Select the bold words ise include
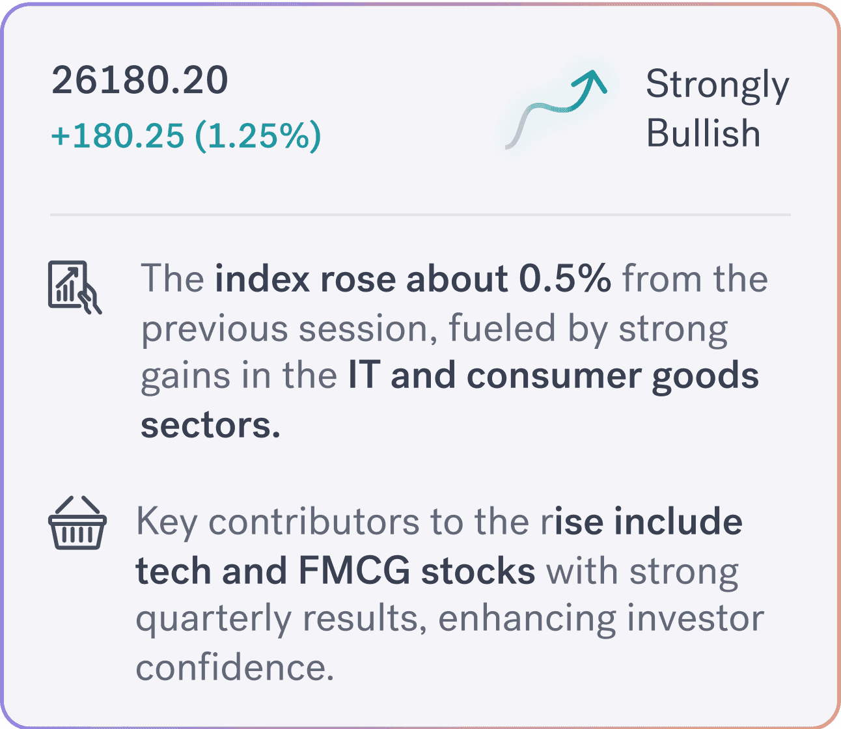 click(x=644, y=522)
